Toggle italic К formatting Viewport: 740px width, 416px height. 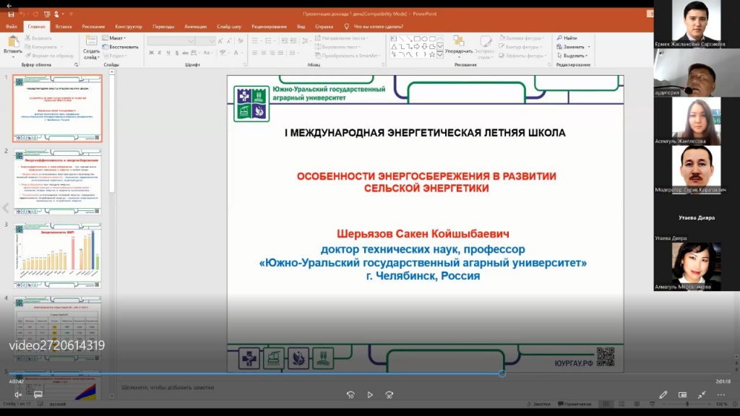point(160,53)
